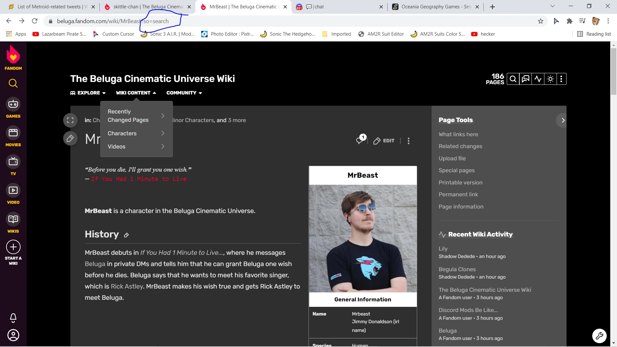617x347 pixels.
Task: Expand the Characters submenu arrow
Action: click(163, 133)
